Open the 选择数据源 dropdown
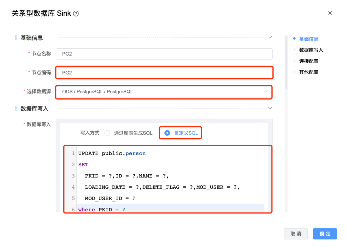This screenshot has height=247, width=345. [164, 92]
